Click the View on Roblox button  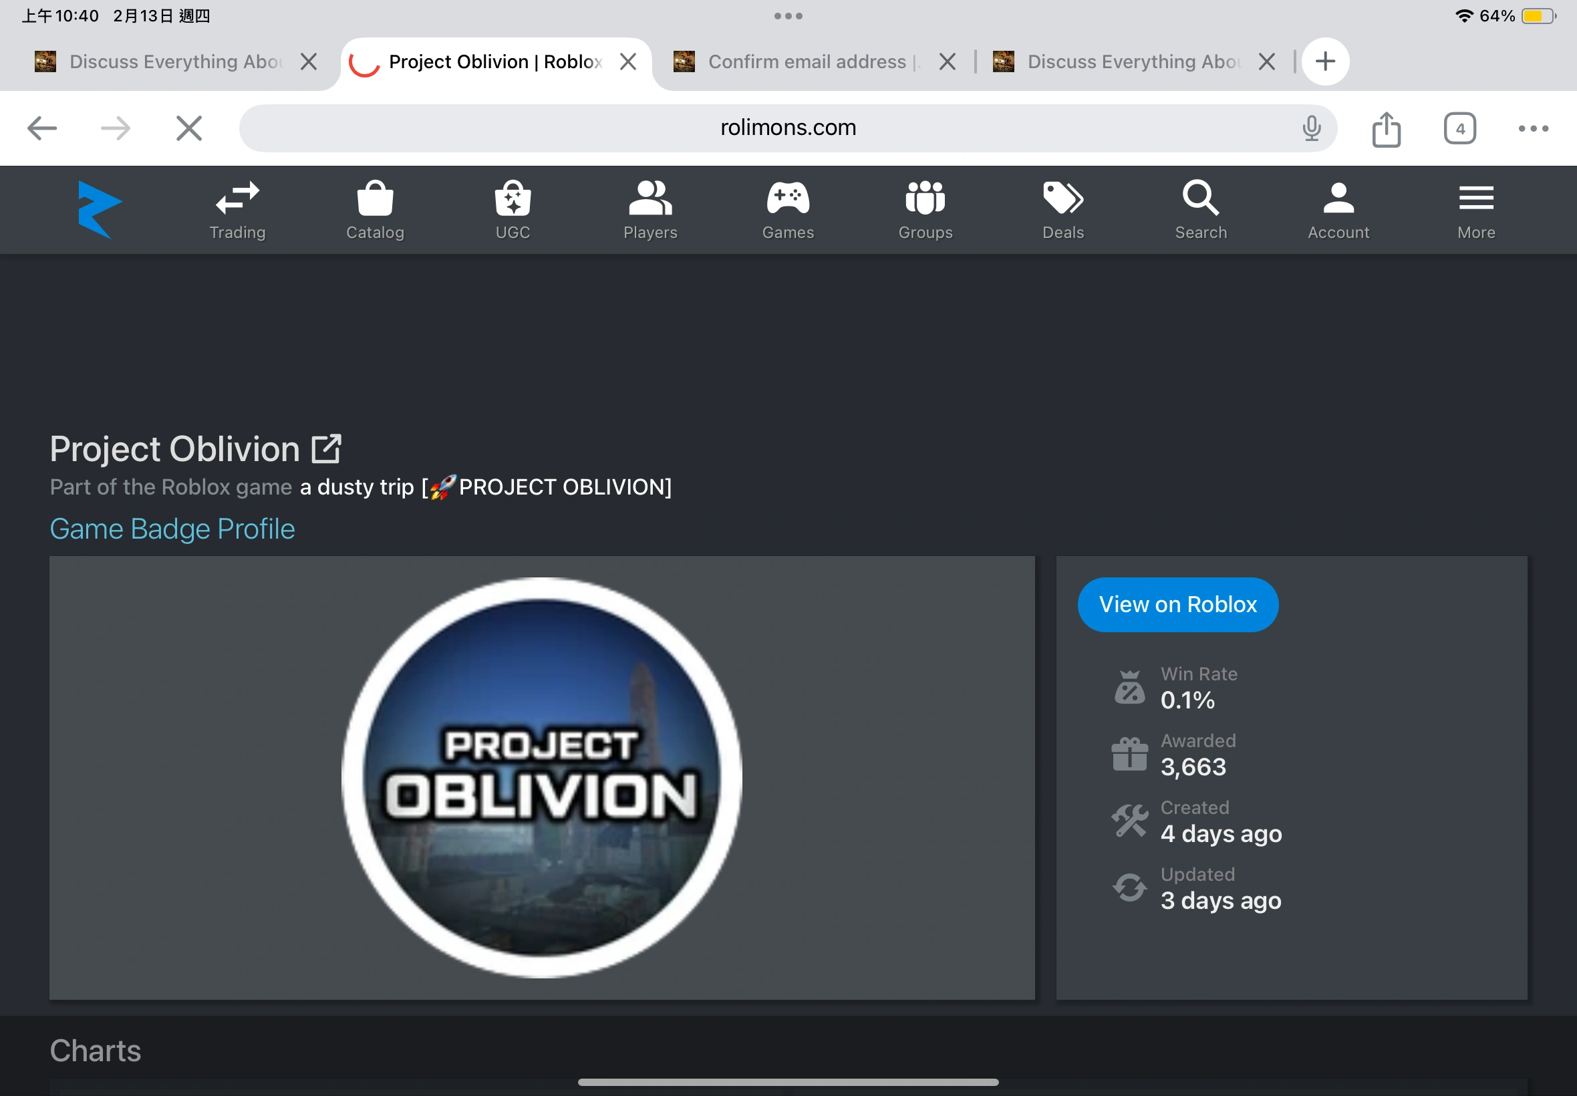click(x=1177, y=604)
